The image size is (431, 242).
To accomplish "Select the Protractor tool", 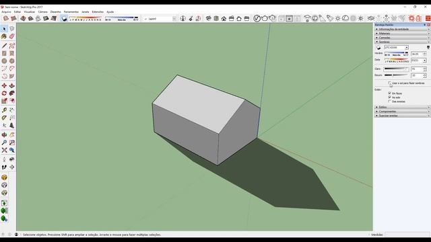I will (x=4, y=118).
